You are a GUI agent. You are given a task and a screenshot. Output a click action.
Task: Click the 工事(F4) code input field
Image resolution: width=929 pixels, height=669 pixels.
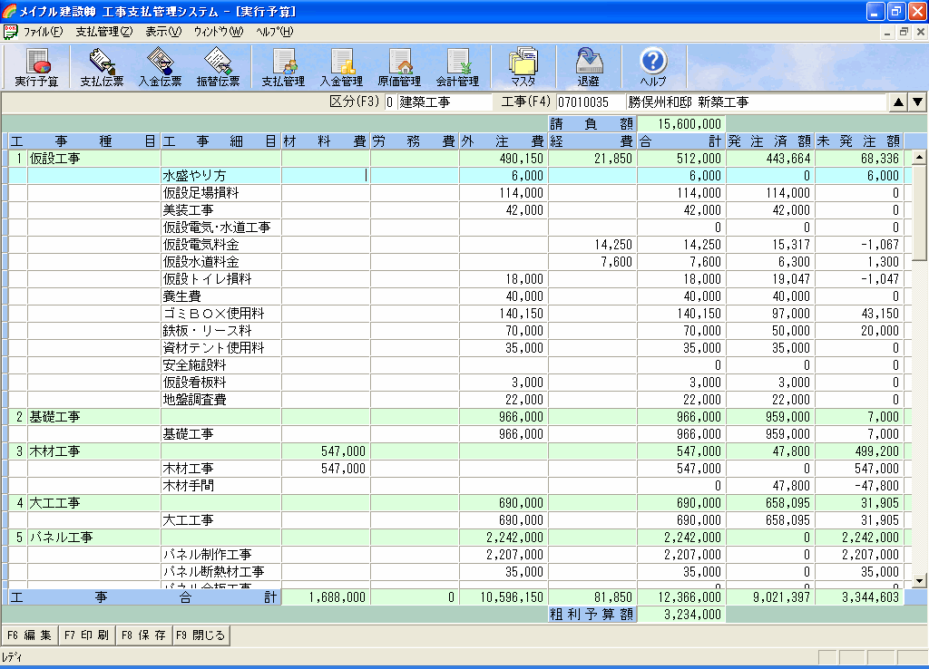coord(589,102)
